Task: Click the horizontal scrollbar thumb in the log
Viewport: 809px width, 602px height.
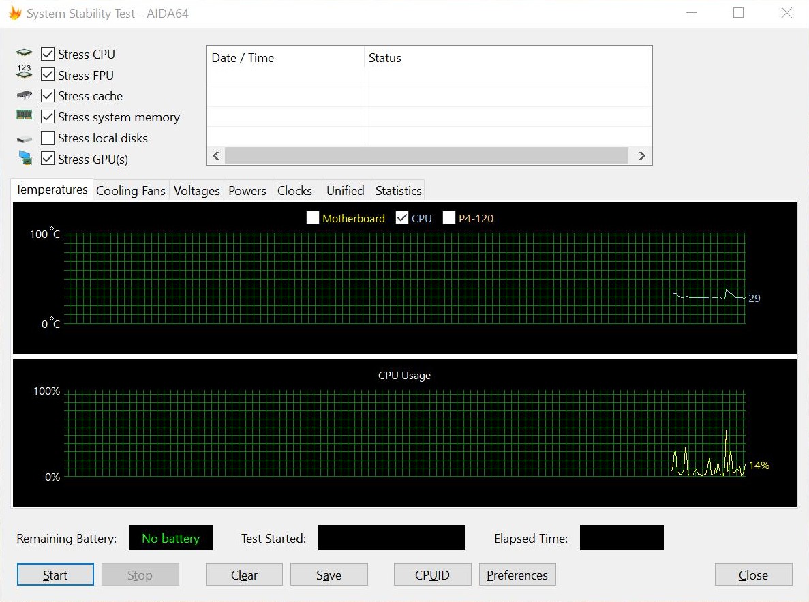Action: point(427,155)
